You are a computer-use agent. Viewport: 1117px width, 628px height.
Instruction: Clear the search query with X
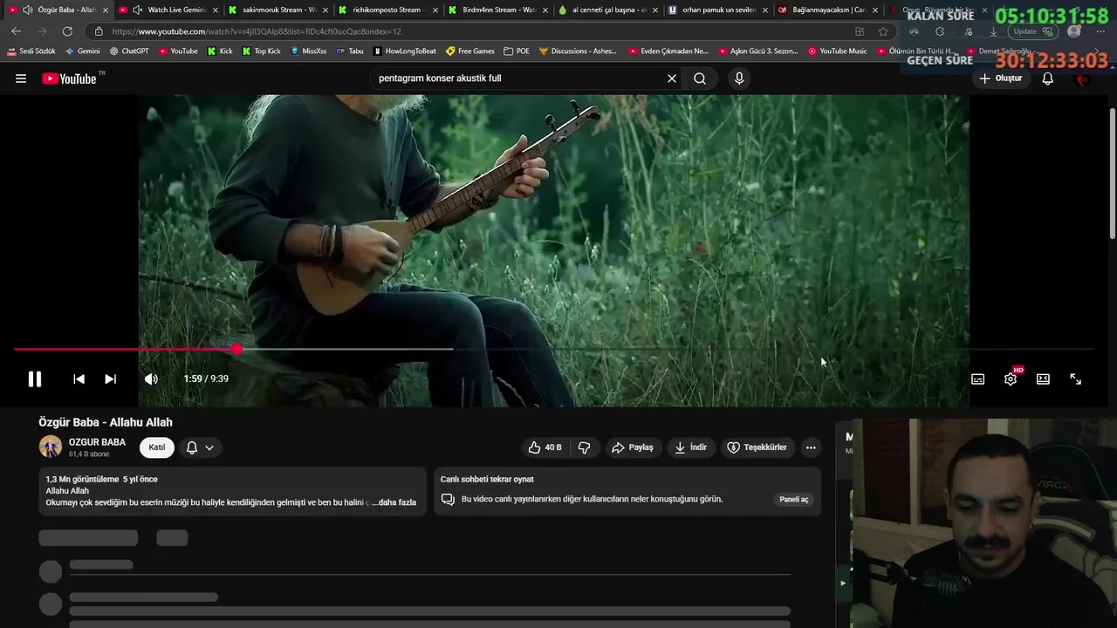[x=672, y=78]
